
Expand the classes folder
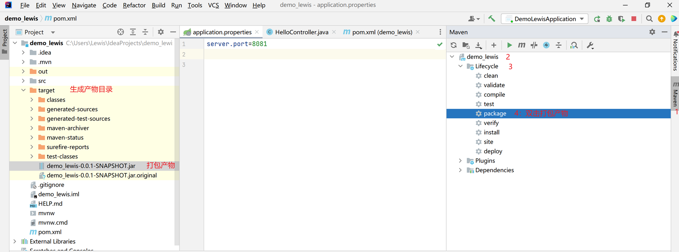(x=32, y=100)
